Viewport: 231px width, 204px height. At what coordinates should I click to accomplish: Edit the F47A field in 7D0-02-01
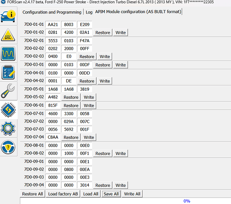coord(85,41)
